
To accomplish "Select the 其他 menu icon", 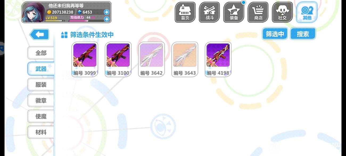I will 307,12.
